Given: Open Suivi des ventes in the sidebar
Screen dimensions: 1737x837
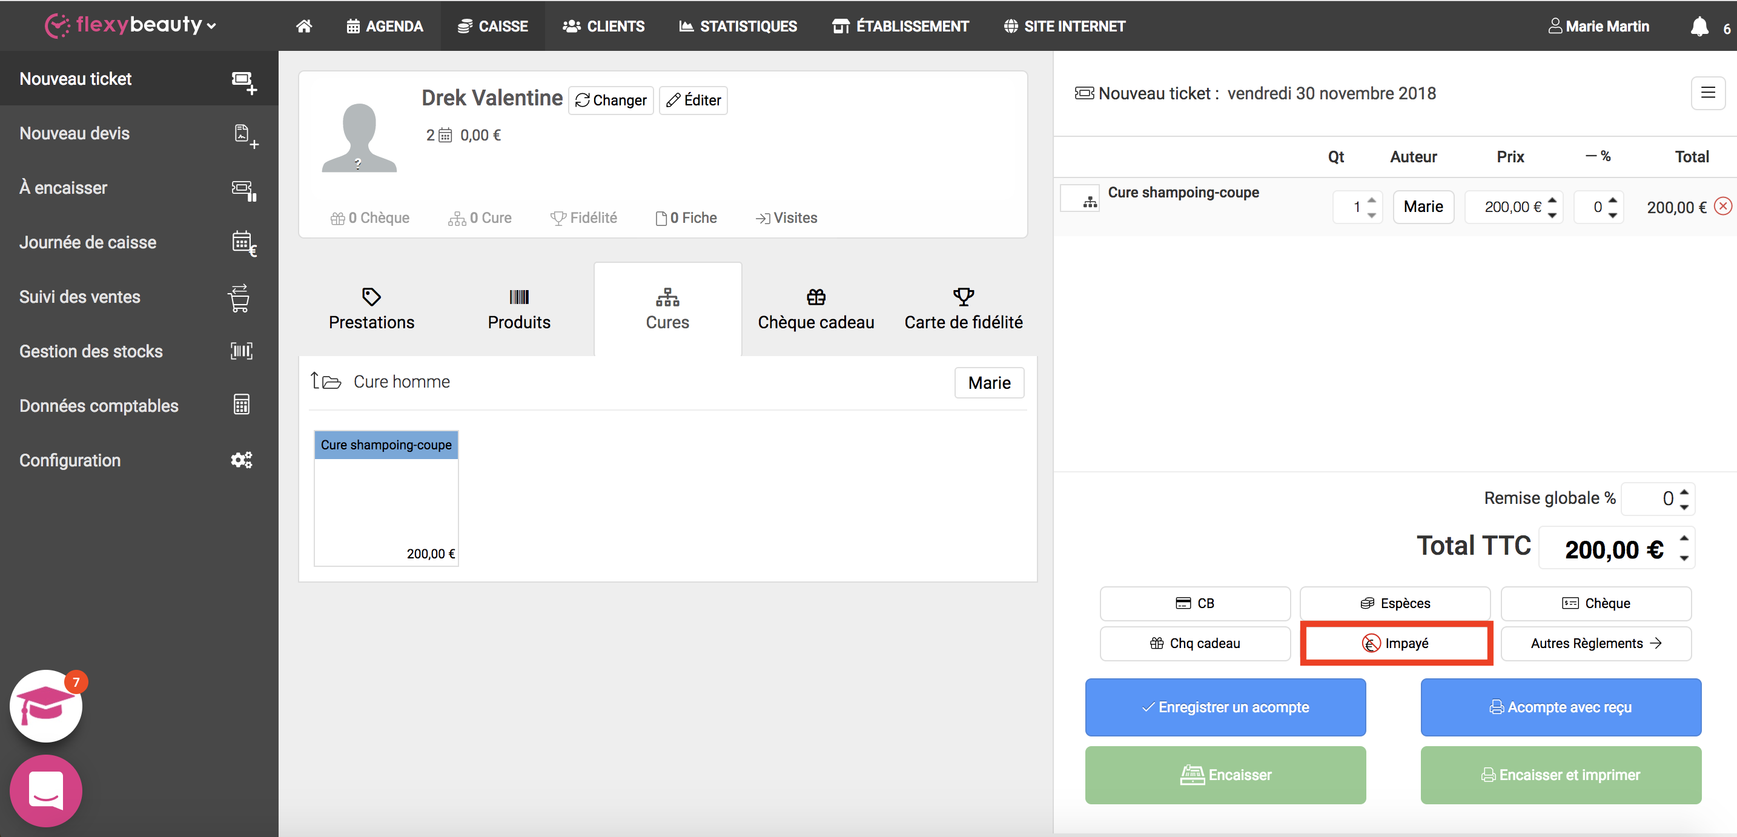Looking at the screenshot, I should [x=139, y=297].
